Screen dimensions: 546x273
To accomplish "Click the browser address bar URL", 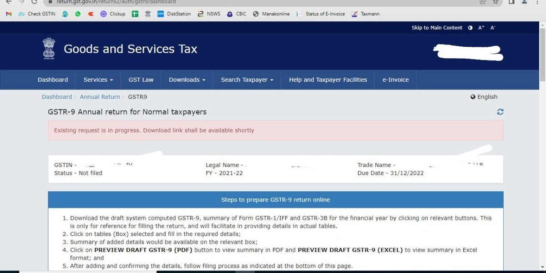I will coord(116,2).
